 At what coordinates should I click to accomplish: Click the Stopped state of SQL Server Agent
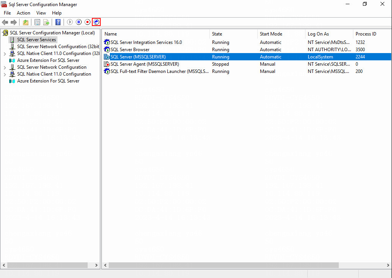pos(220,64)
